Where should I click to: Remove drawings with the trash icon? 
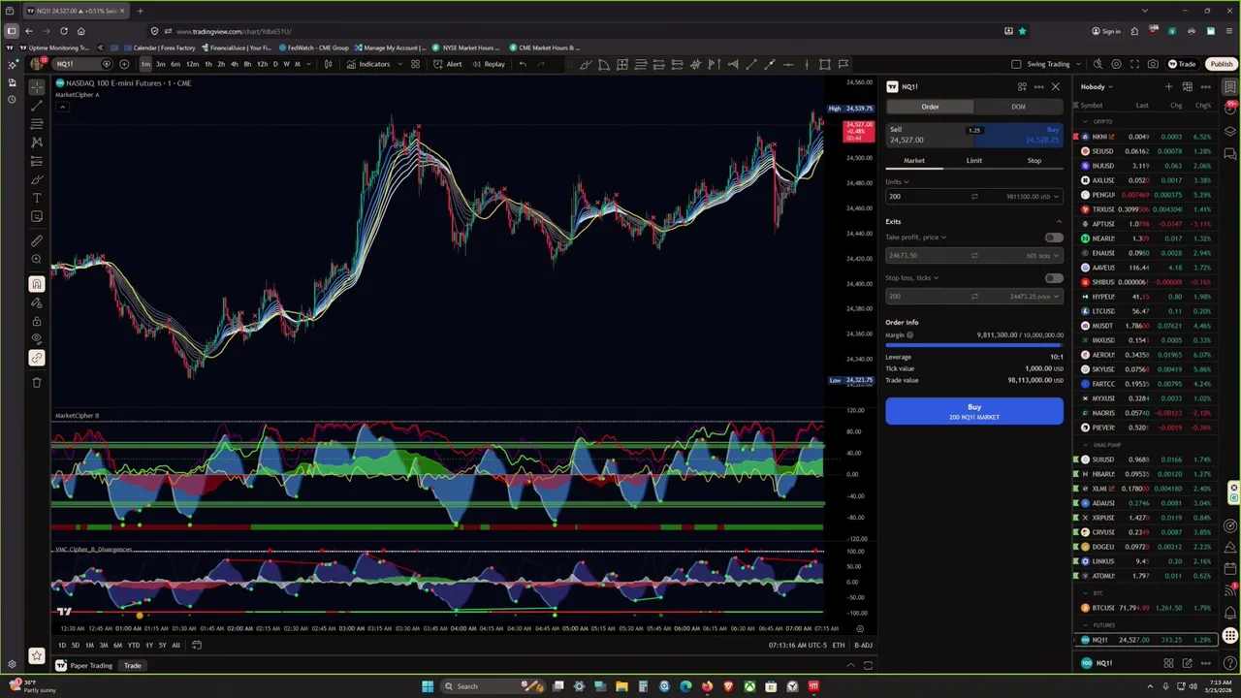point(37,382)
